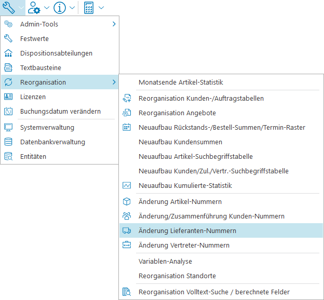Choose Monatsende Artikel-Statistik
Image resolution: width=324 pixels, height=300 pixels.
pyautogui.click(x=181, y=82)
